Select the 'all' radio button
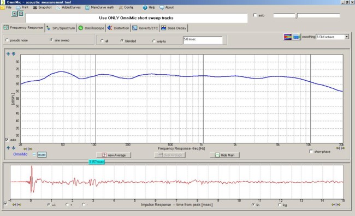Viewport: 355px width, 216px height. tap(102, 41)
